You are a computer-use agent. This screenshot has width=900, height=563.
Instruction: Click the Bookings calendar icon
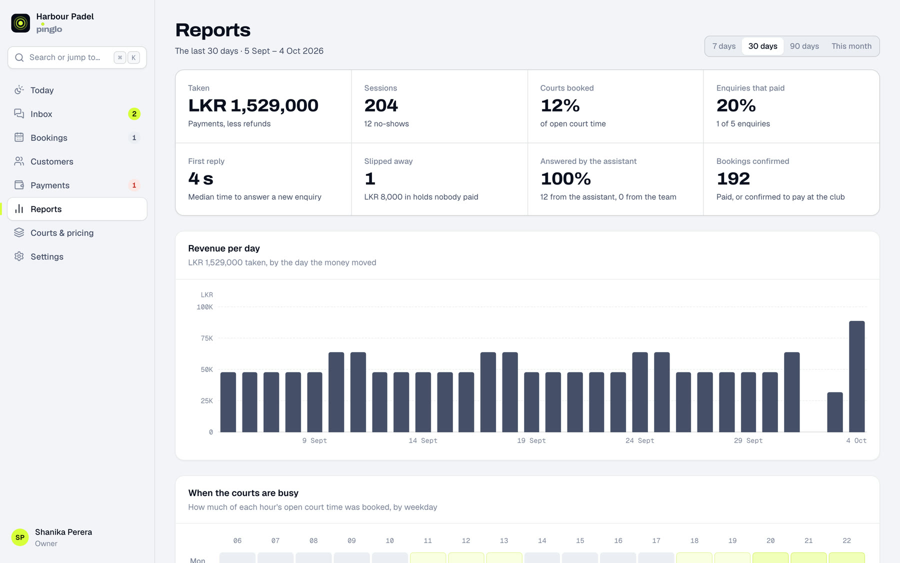19,137
